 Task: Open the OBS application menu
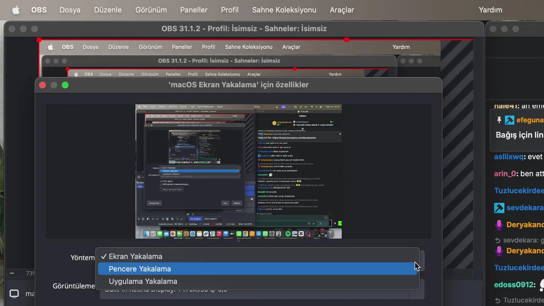click(39, 10)
